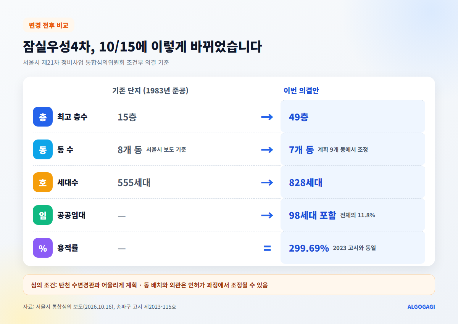Click the 이번 의결안 column header
Image resolution: width=458 pixels, height=324 pixels.
[301, 91]
